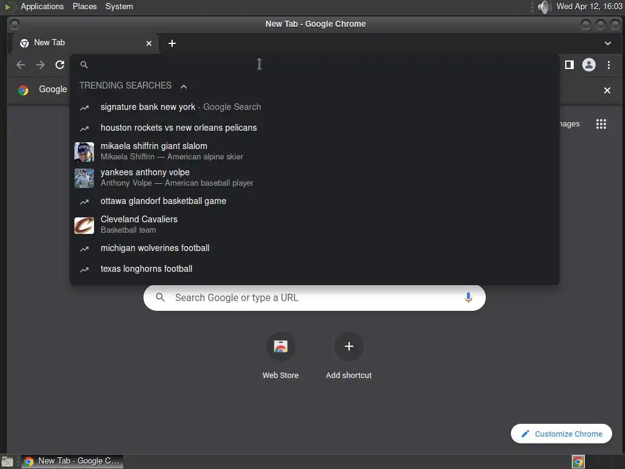
Task: Dismiss the Google bar with the X
Action: click(607, 90)
